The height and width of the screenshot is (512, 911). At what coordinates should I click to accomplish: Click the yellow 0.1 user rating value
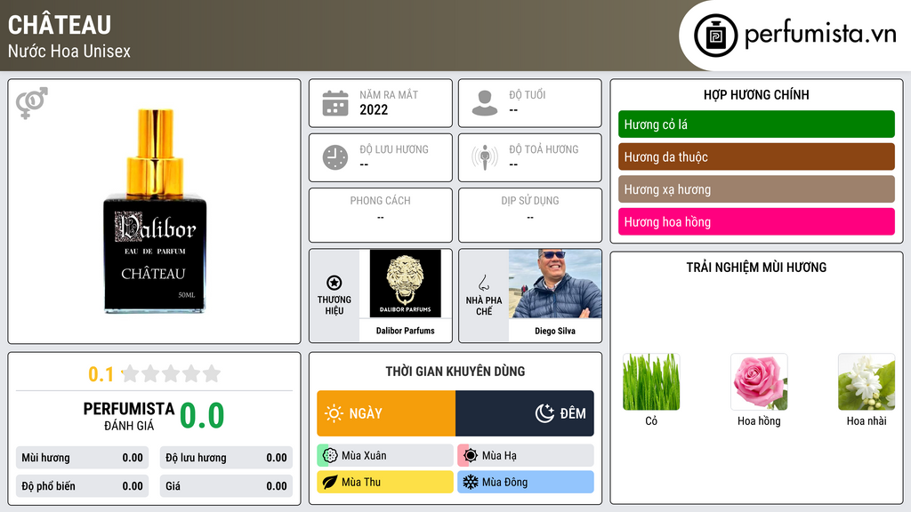point(101,374)
